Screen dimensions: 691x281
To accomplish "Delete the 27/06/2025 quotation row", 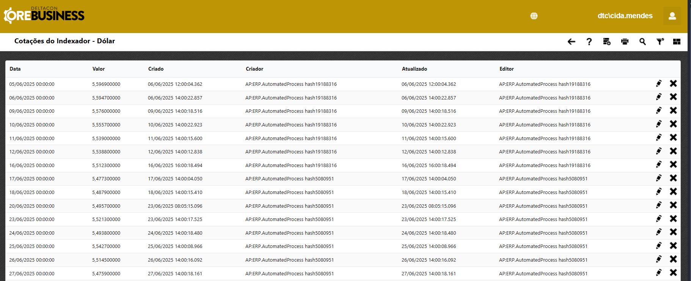I will click(x=673, y=273).
